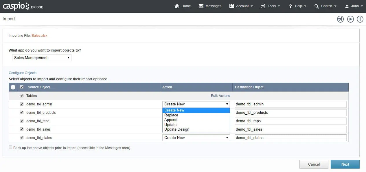Toggle the Source Object select-all checkbox
The image size is (366, 172).
pos(22,87)
